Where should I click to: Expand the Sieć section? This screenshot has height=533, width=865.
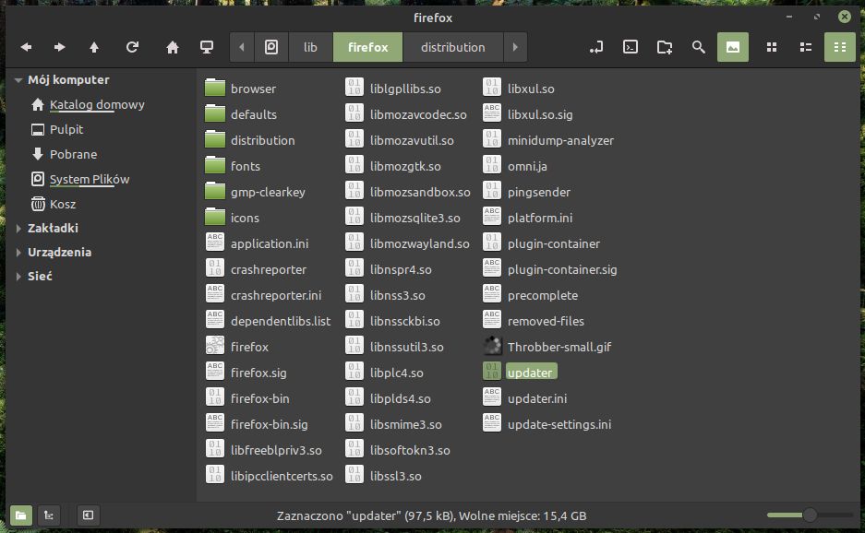pyautogui.click(x=18, y=277)
